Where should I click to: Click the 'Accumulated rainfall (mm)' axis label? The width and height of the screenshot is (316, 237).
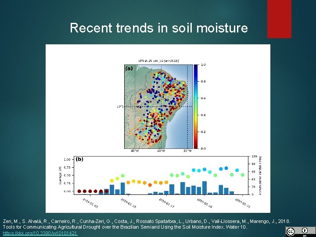(260, 175)
